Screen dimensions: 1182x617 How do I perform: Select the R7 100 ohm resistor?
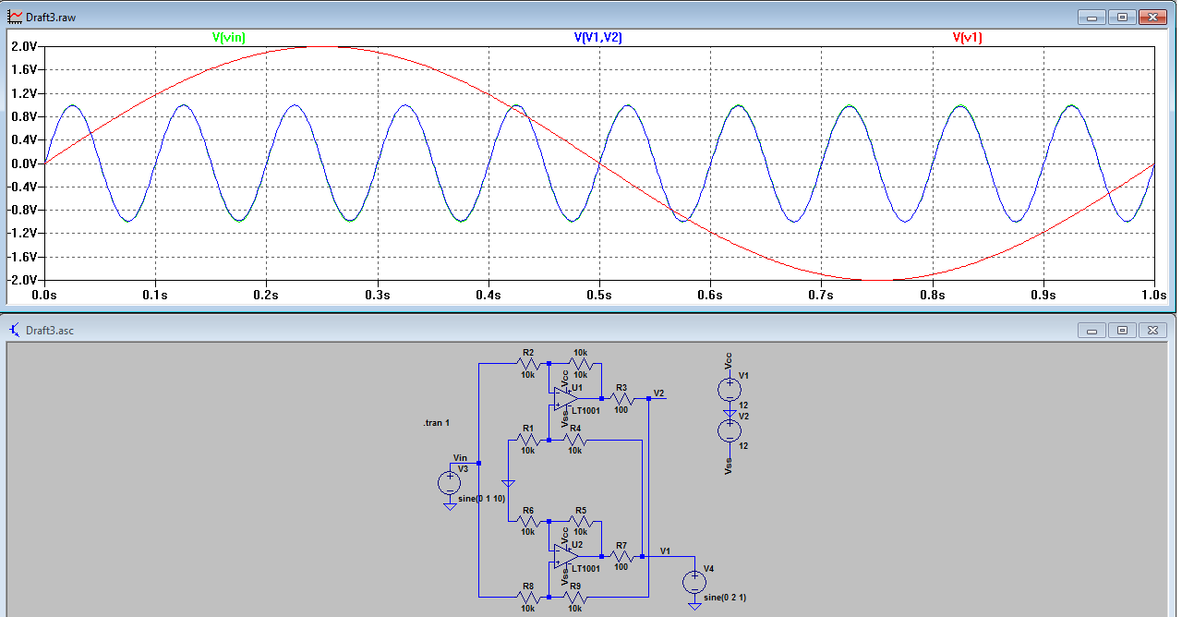pyautogui.click(x=621, y=556)
